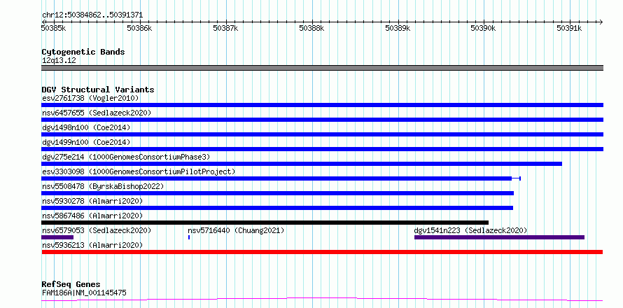Screen dimensions: 623x308
Task: Click the dgv1498n100 (Coe2014) variant bar
Action: point(322,134)
